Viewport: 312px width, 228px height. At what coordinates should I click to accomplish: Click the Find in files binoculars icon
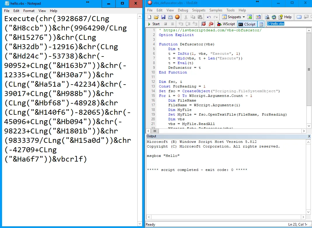pos(267,17)
